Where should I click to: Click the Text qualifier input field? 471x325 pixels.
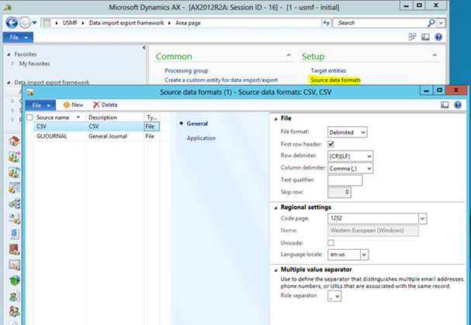(x=345, y=180)
